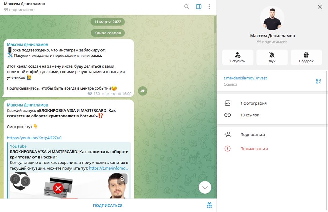Click the Вступить join button
The width and height of the screenshot is (328, 212).
click(x=237, y=57)
